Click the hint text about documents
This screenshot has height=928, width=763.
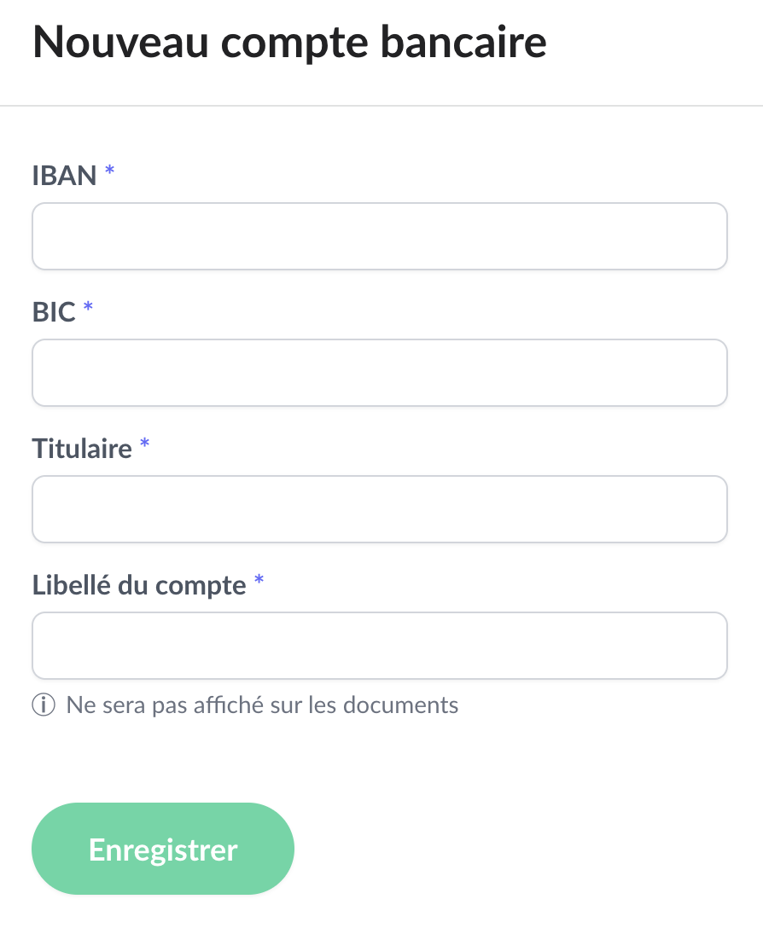point(262,705)
